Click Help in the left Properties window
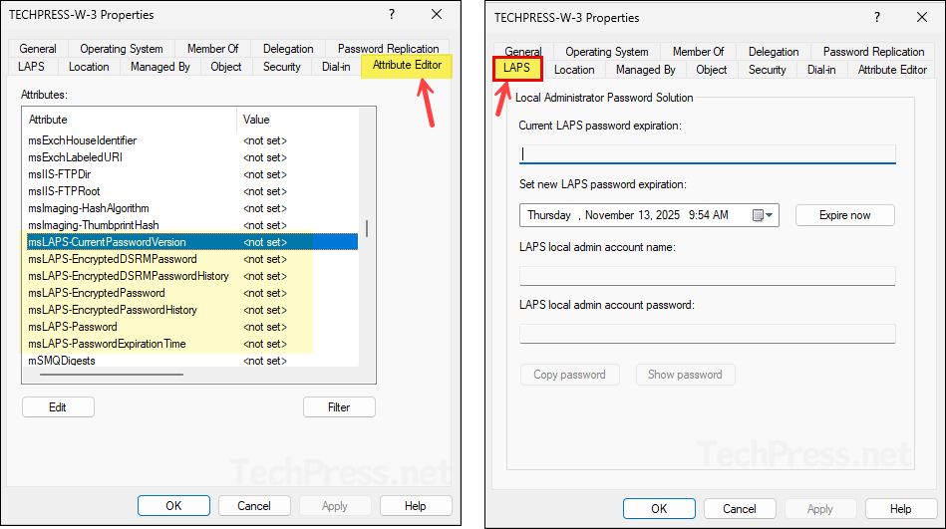 pos(415,505)
